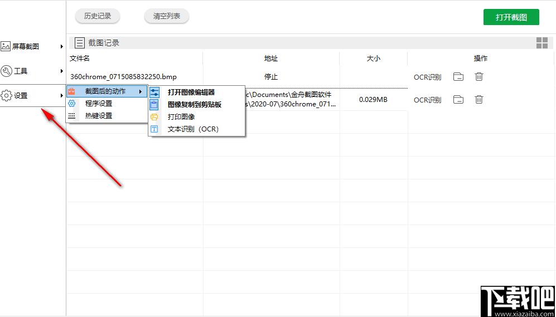556x317 pixels.
Task: Open the 设置 sidebar menu
Action: pos(32,96)
